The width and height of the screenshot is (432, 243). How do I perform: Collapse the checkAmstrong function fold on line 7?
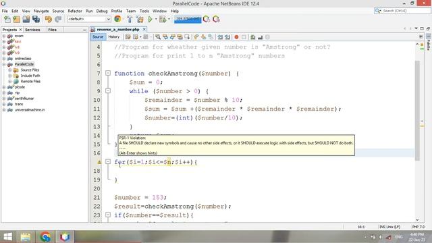click(x=108, y=73)
